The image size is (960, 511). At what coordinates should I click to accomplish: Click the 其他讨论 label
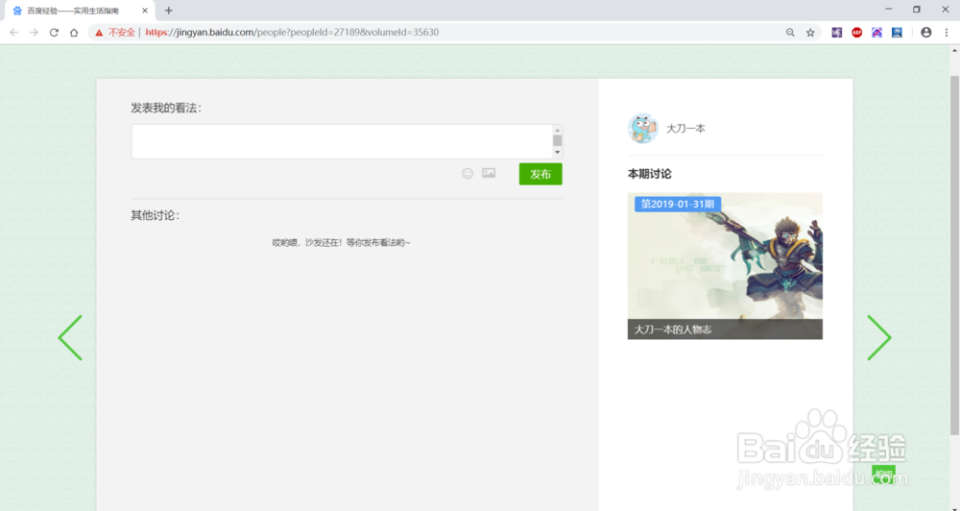tap(155, 216)
